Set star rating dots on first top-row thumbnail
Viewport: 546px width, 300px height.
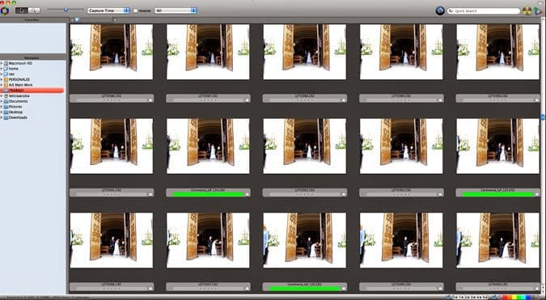point(112,100)
